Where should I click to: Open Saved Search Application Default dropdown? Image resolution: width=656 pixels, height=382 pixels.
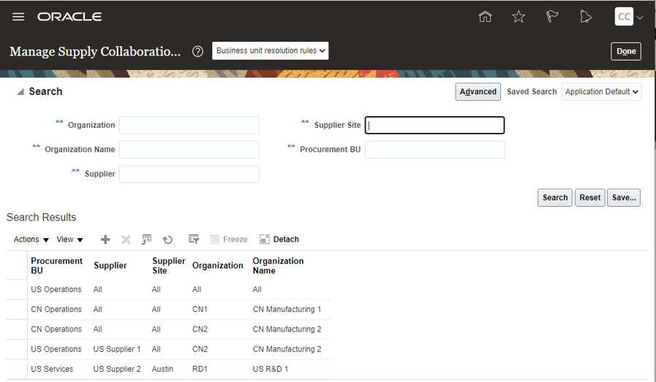pos(601,91)
